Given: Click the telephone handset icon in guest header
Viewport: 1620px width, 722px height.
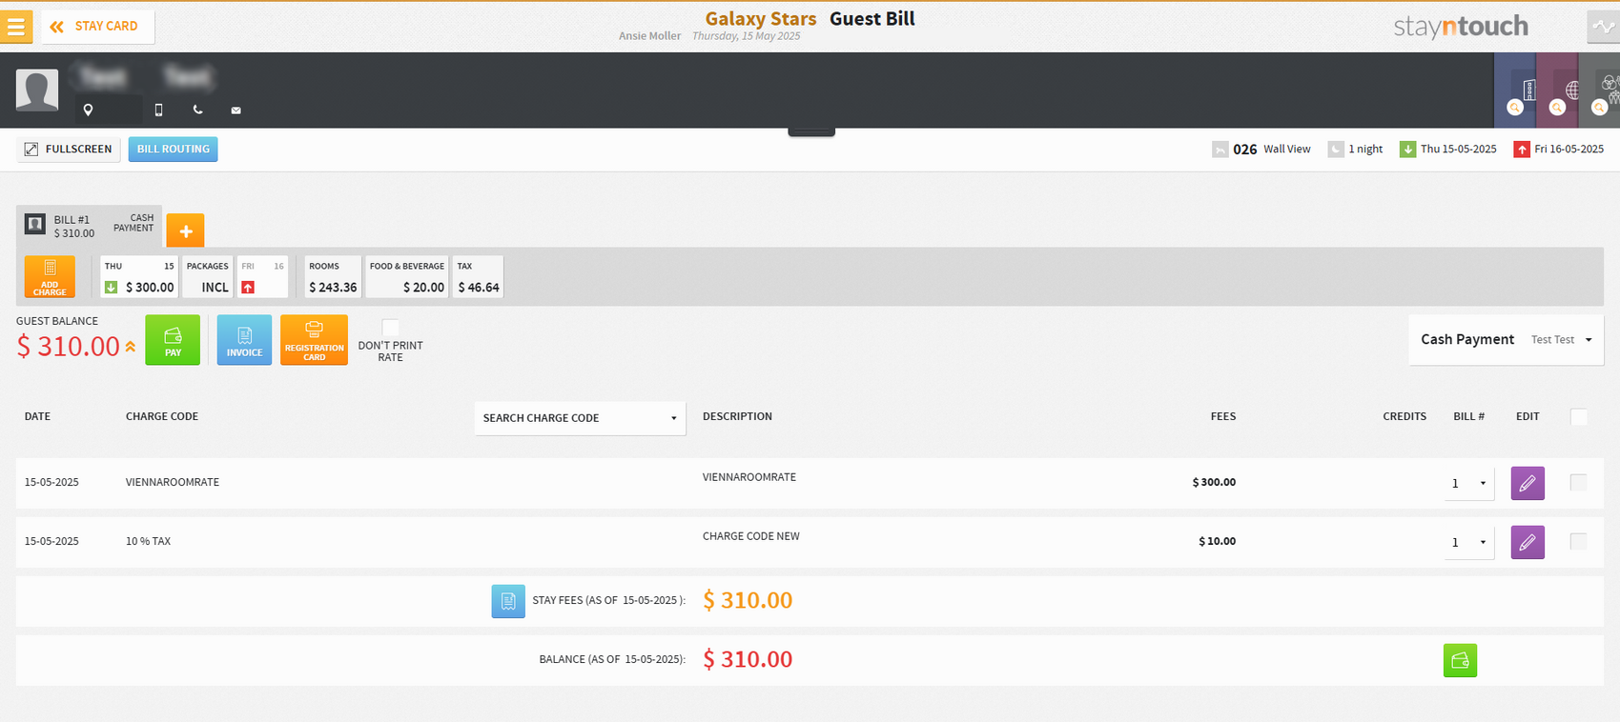Looking at the screenshot, I should pos(197,110).
